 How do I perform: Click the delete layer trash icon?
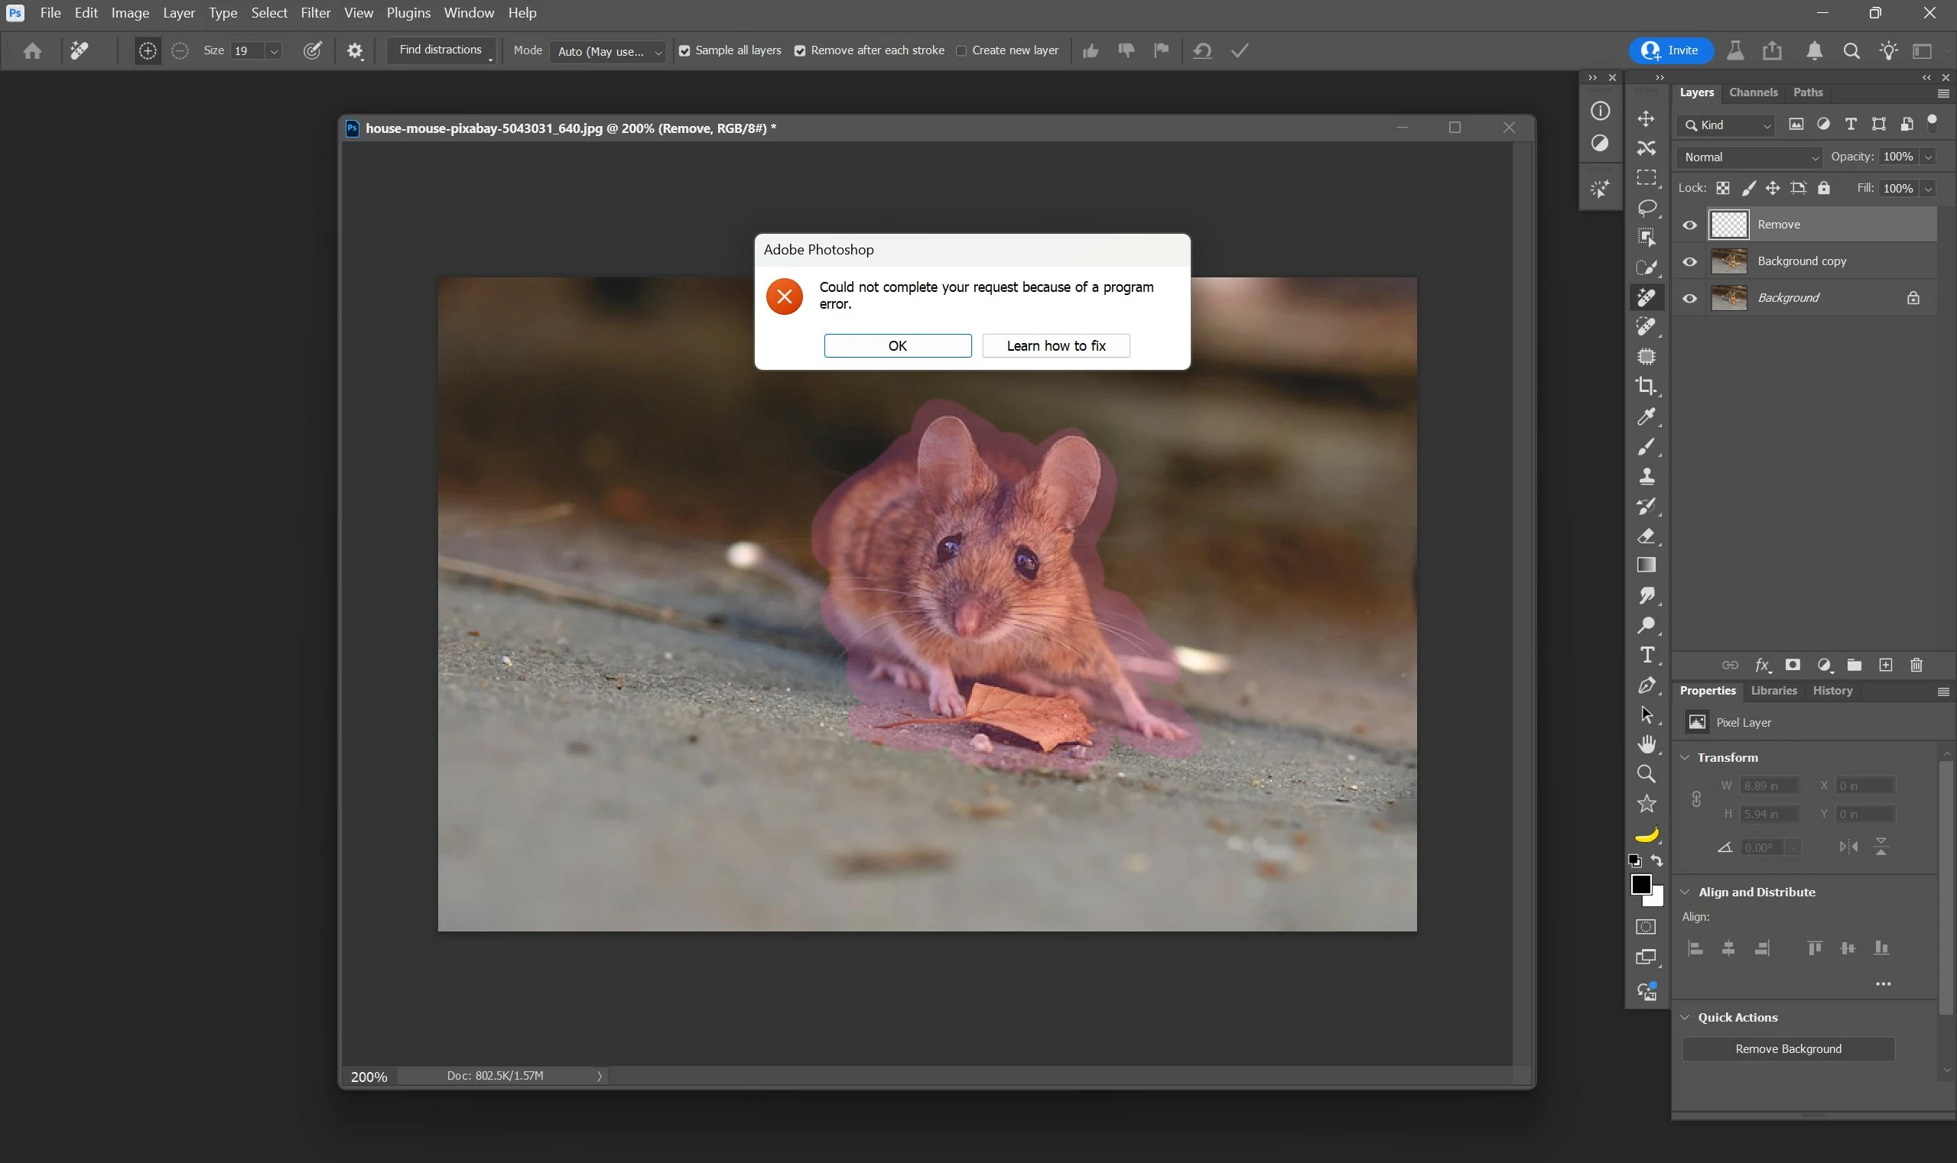click(x=1916, y=666)
